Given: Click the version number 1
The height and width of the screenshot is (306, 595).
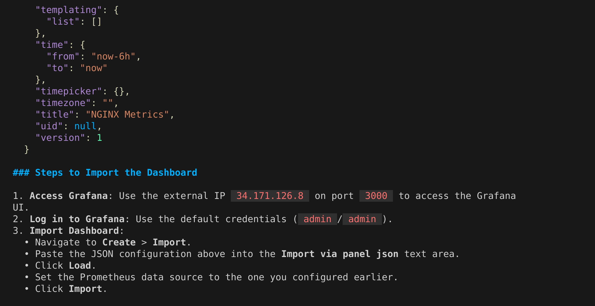Looking at the screenshot, I should pyautogui.click(x=99, y=138).
